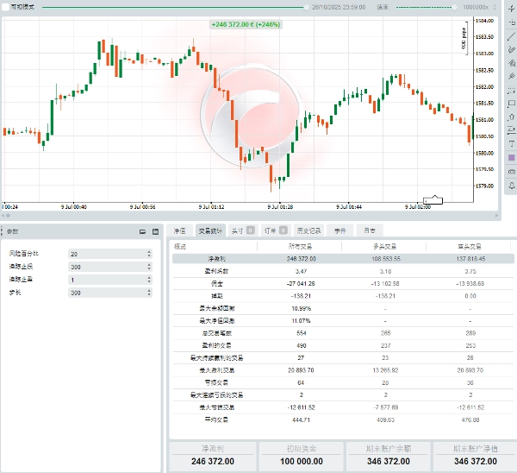The height and width of the screenshot is (473, 517).
Task: Maximize the 参数 panel
Action: pyautogui.click(x=155, y=231)
